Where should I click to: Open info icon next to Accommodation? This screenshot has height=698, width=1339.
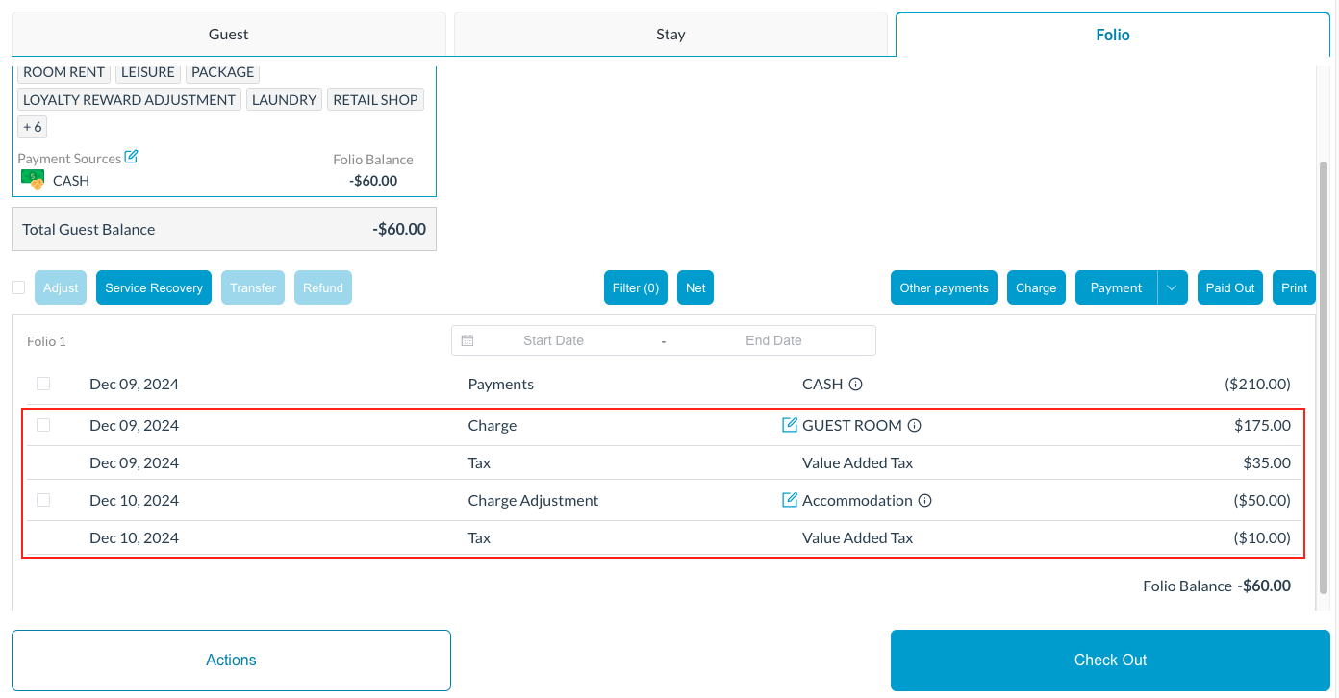click(x=924, y=501)
